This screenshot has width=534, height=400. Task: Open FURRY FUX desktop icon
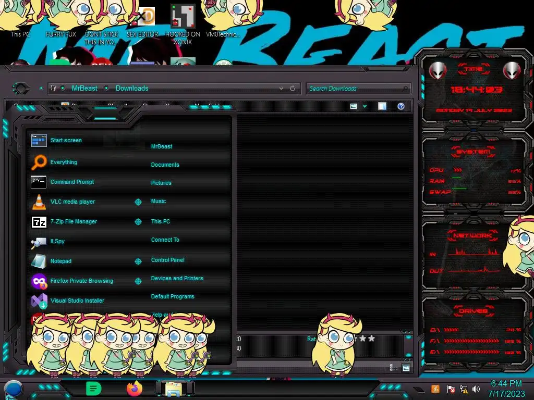coord(61,20)
